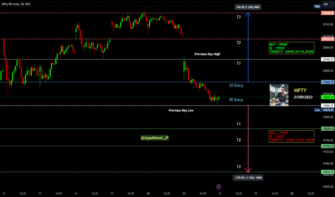The height and width of the screenshot is (197, 335).
Task: Select the 20040.00 white price label
Action: click(x=327, y=59)
